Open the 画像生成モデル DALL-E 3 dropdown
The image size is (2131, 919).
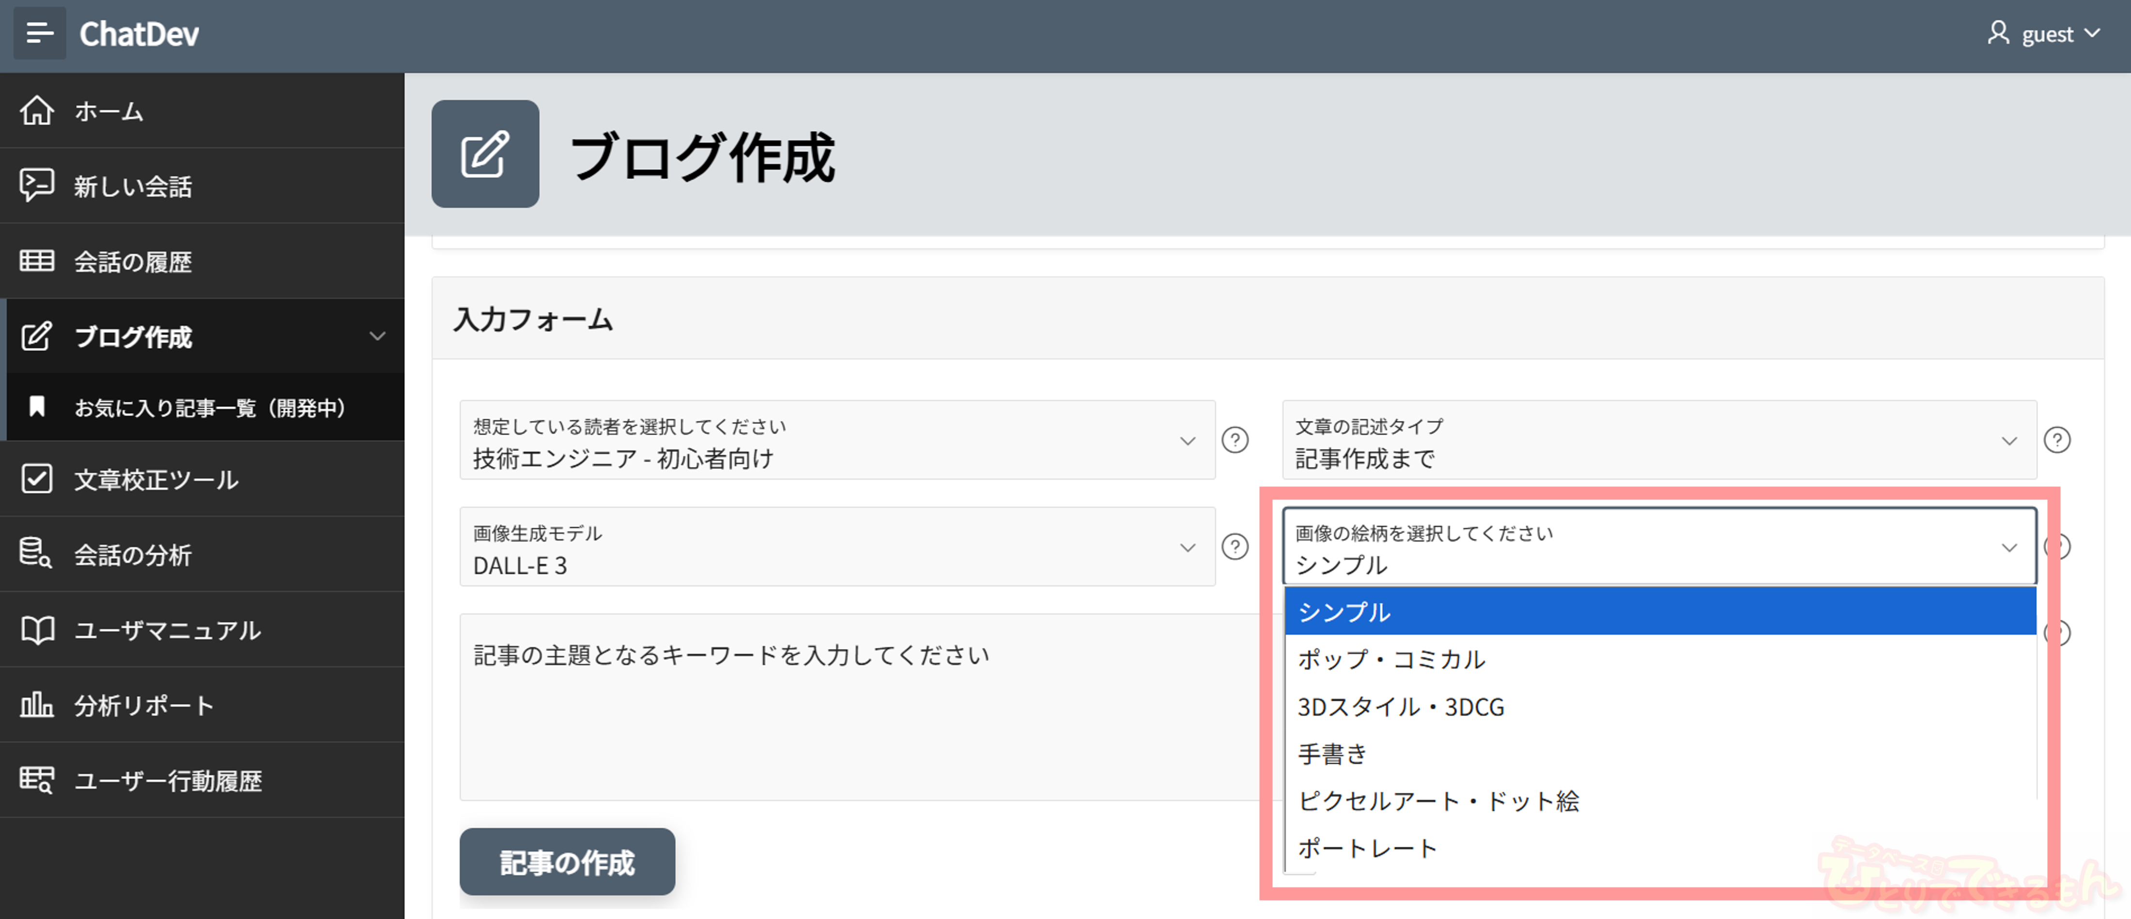pos(836,547)
